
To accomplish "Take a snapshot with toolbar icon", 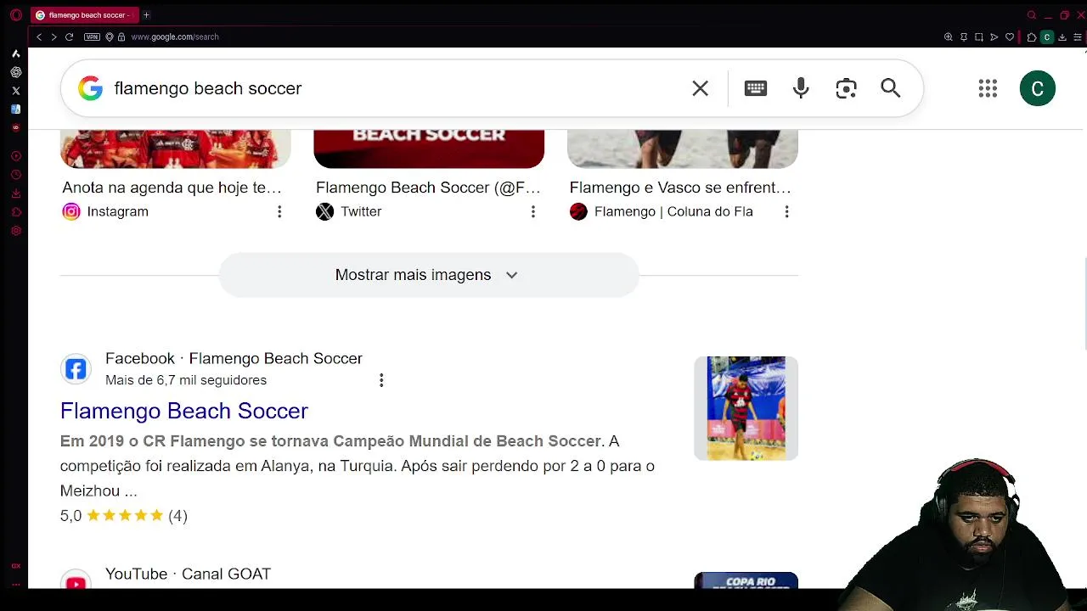I will (x=979, y=37).
